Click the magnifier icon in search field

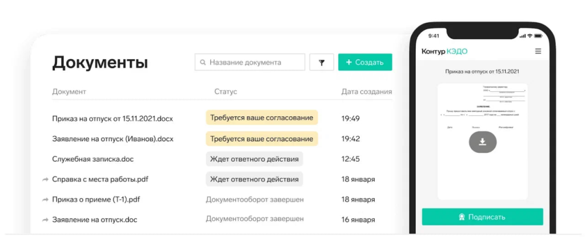click(x=203, y=63)
